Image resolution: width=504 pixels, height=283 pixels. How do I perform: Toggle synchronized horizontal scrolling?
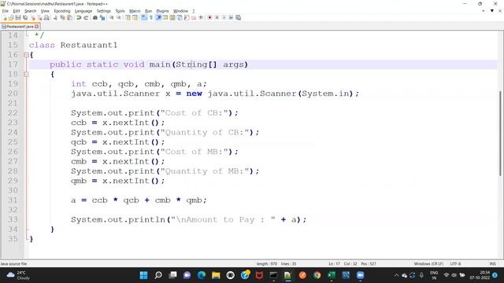tap(135, 17)
